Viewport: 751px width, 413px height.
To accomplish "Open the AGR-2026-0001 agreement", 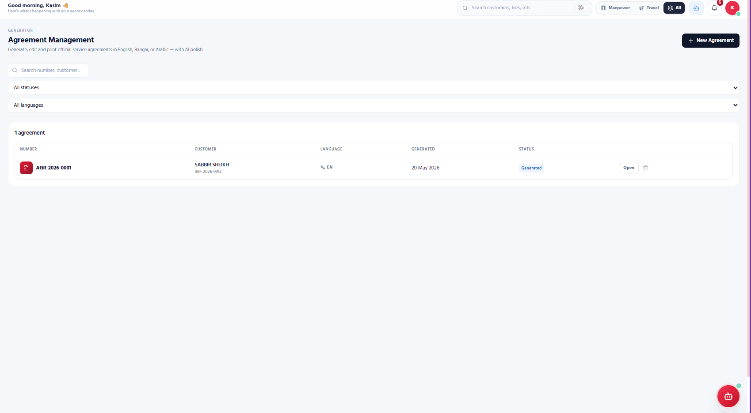I will point(629,168).
